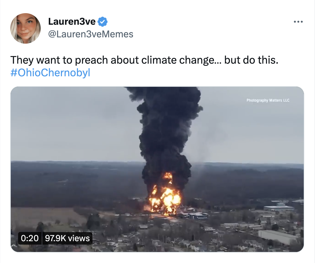Click the 0:20 video duration badge
Viewport: 315px width, 263px height.
click(x=30, y=238)
